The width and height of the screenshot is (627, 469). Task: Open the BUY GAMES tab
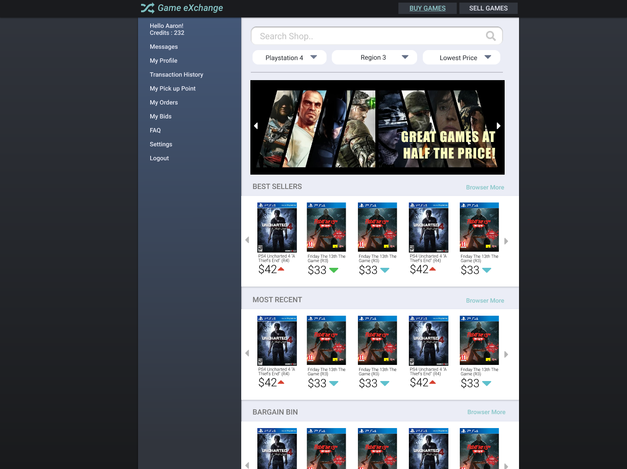428,8
